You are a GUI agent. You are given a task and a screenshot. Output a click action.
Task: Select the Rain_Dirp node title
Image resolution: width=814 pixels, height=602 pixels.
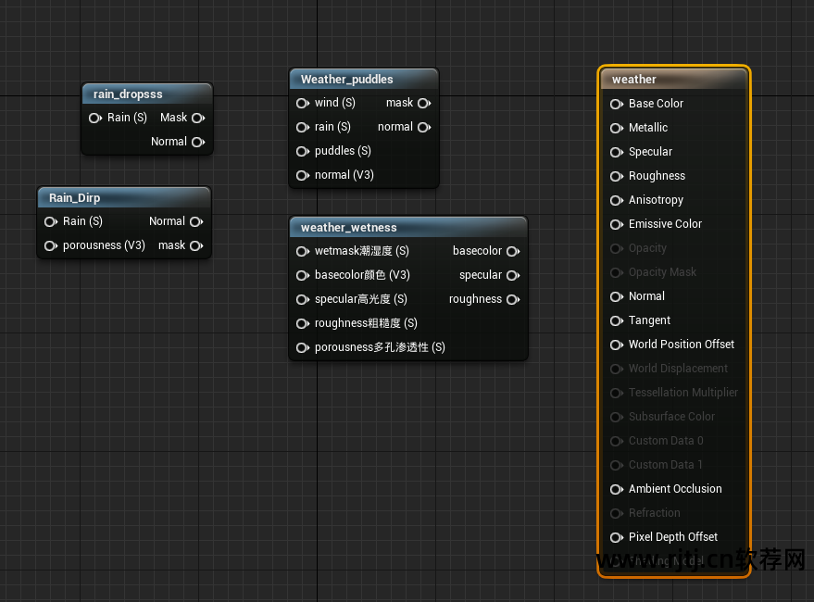[75, 198]
